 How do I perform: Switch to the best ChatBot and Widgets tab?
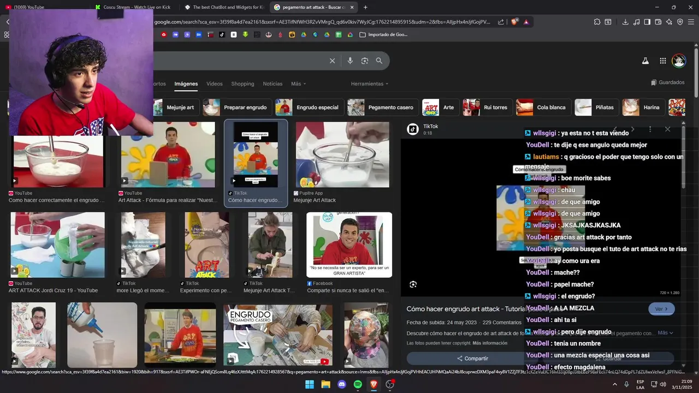224,7
